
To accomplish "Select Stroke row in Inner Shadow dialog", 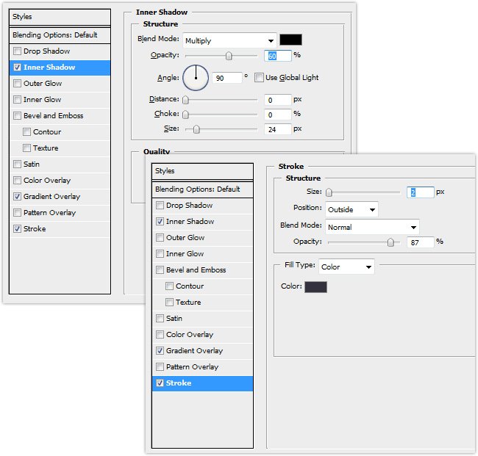I will (x=60, y=228).
